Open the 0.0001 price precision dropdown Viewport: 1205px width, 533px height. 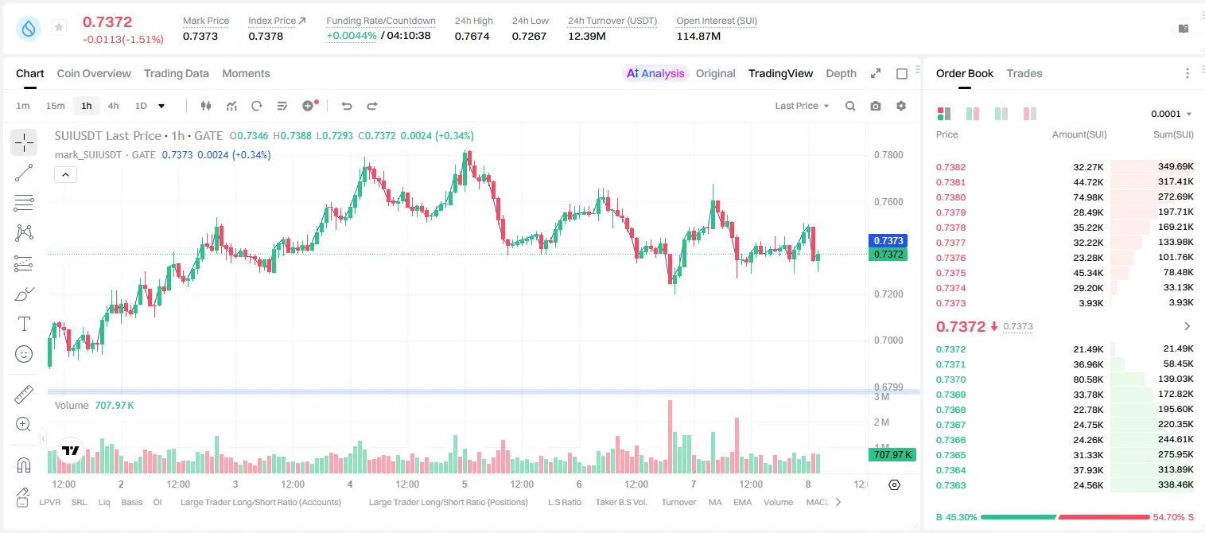(x=1172, y=114)
